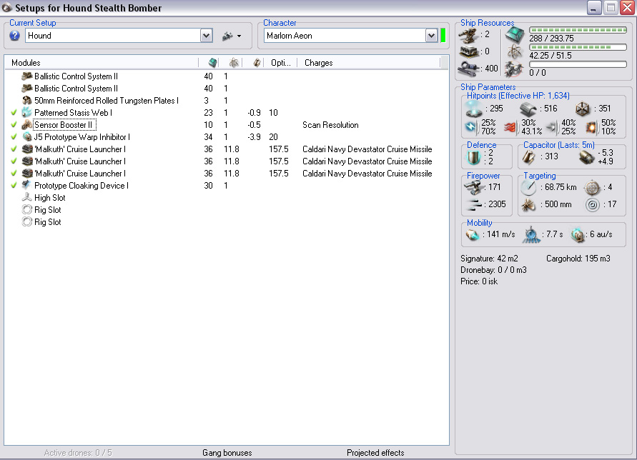The height and width of the screenshot is (460, 637).
Task: Toggle the Sensor Booster II checkmark
Action: click(x=14, y=124)
